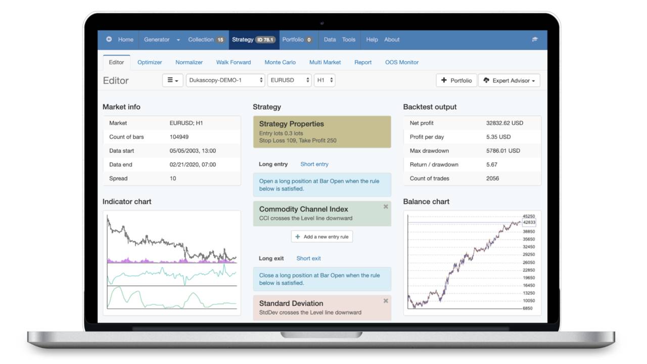The width and height of the screenshot is (647, 364).
Task: Select the Long entry tab
Action: 273,164
